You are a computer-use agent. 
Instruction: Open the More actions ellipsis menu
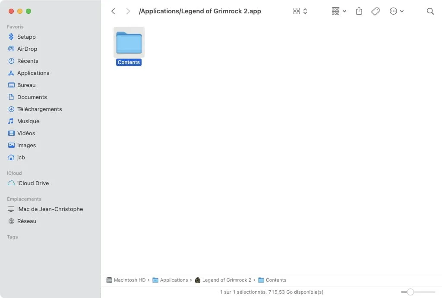396,11
